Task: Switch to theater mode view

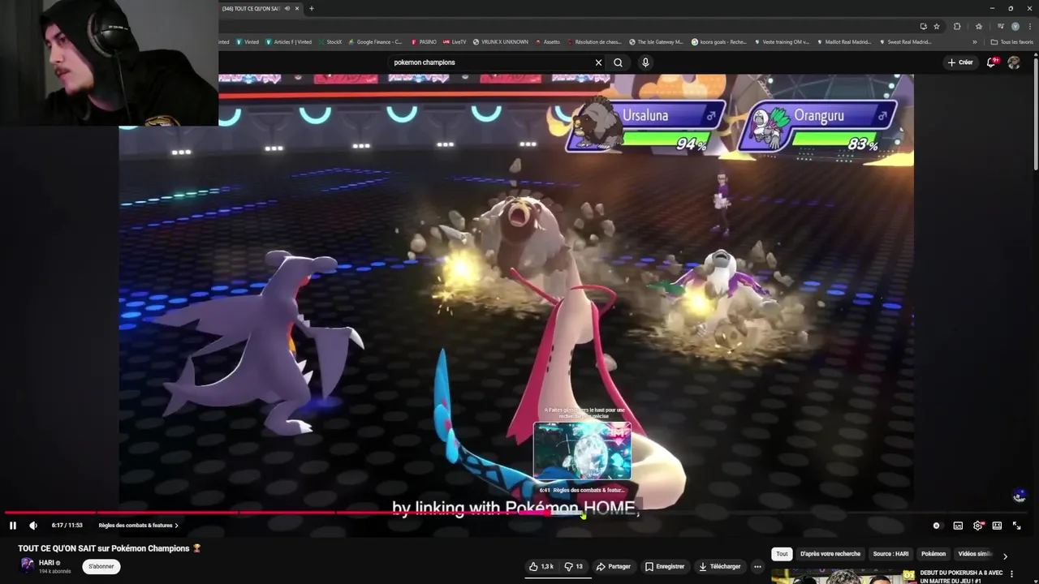Action: (997, 526)
